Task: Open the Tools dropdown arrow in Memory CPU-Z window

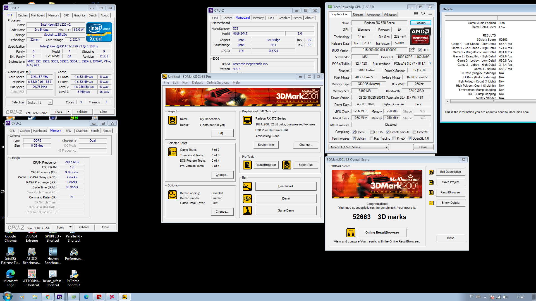Action: pos(70,227)
